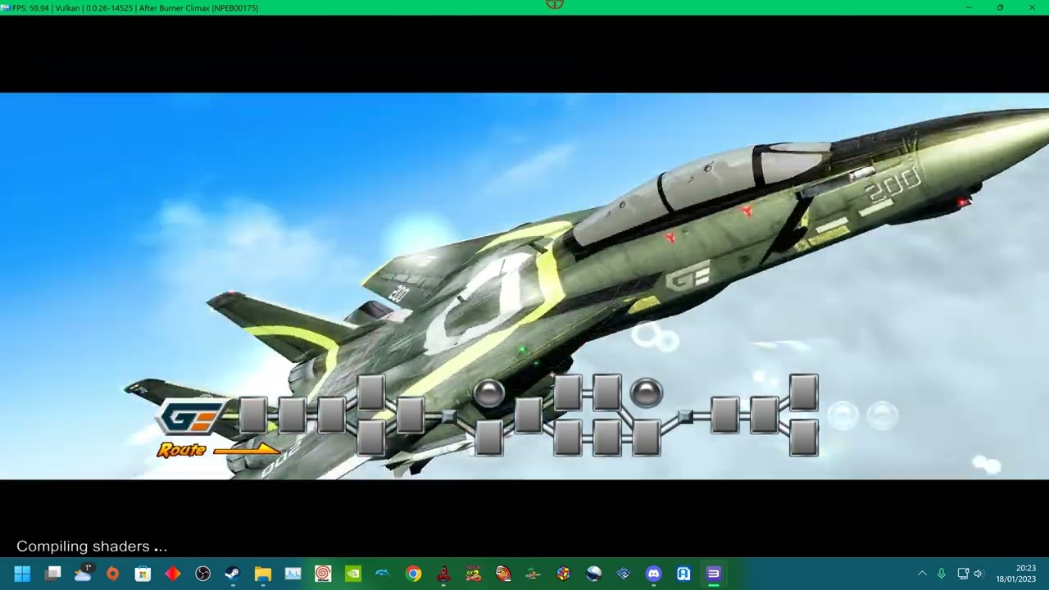Screen dimensions: 1049x590
Task: Open the red diamond app in the taskbar
Action: (x=173, y=574)
